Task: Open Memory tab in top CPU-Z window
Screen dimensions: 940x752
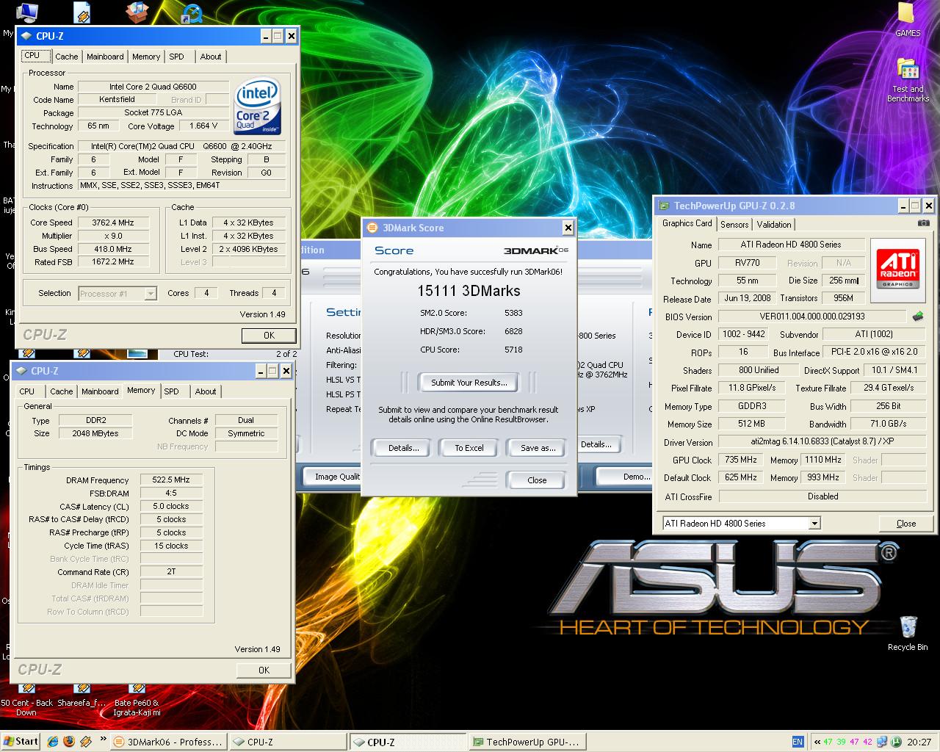Action: pos(146,57)
